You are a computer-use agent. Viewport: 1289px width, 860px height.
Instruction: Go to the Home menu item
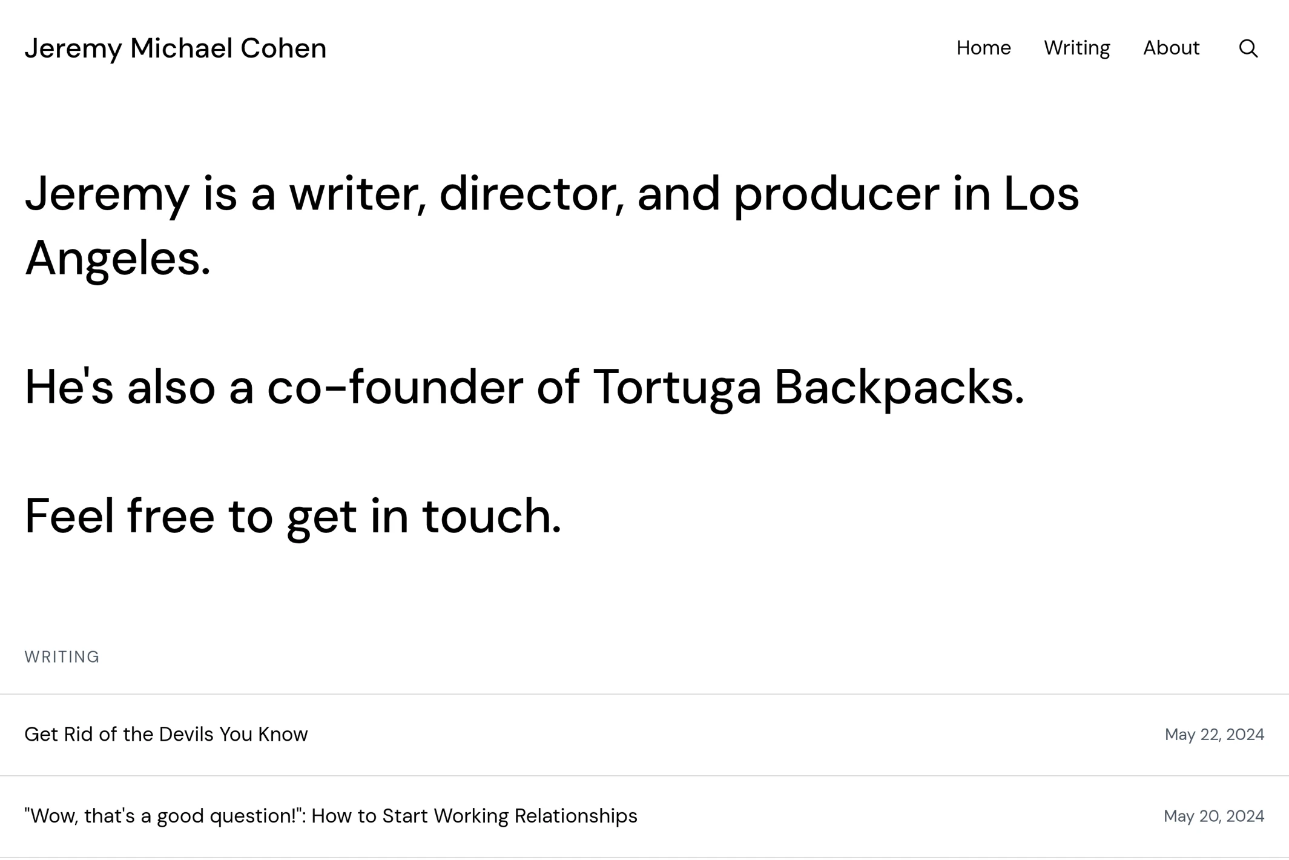click(x=983, y=48)
